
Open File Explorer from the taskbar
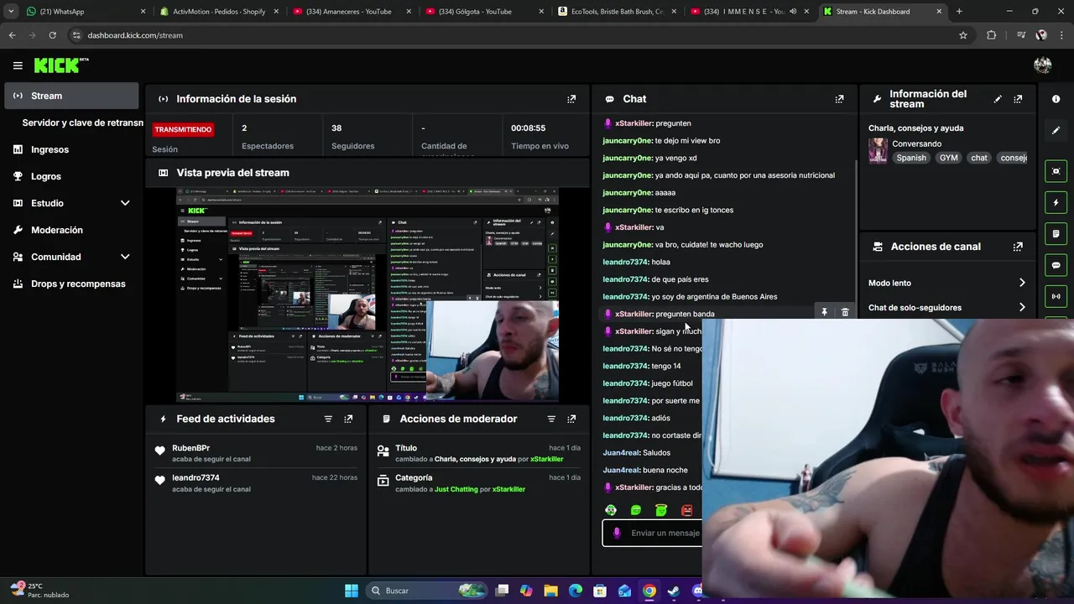point(551,591)
